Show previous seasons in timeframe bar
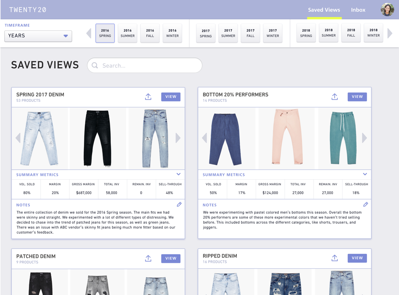Image resolution: width=399 pixels, height=295 pixels. coord(89,33)
